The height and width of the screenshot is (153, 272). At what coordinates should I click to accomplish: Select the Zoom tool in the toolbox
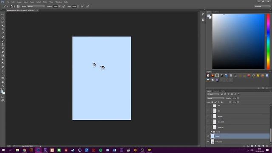point(3,86)
